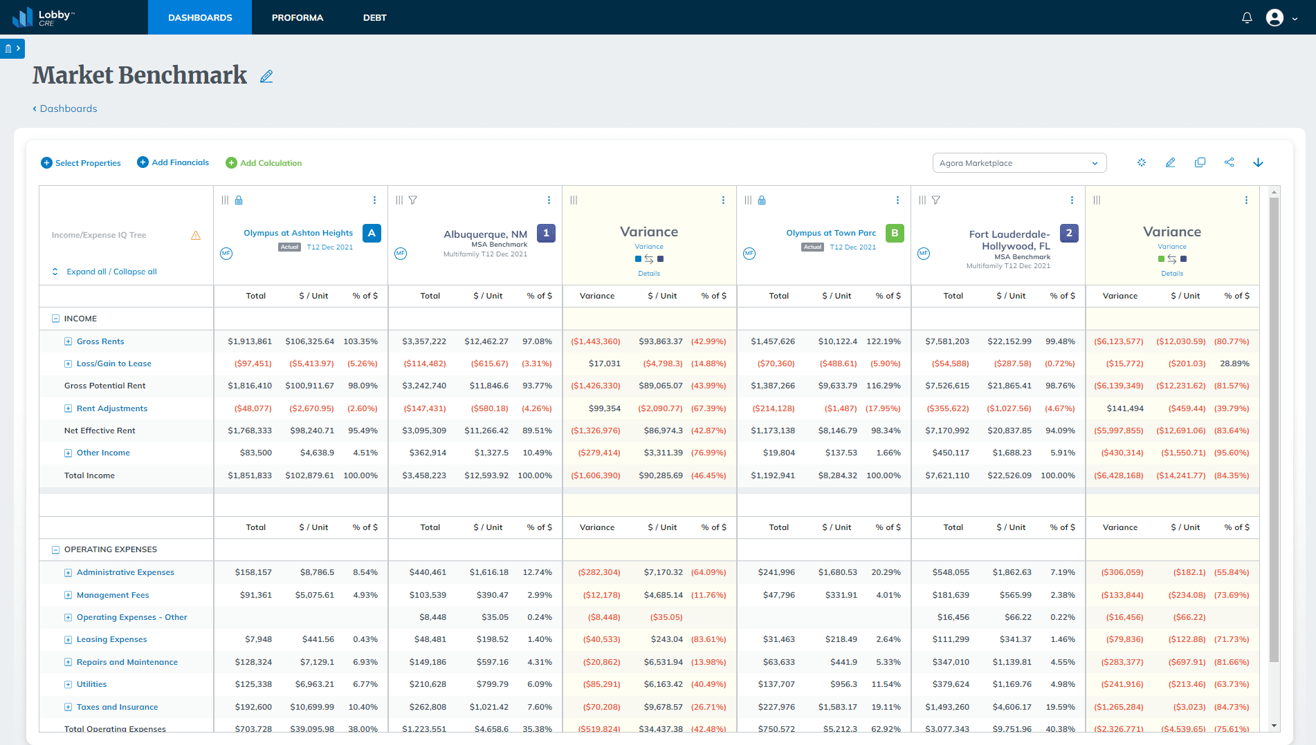The width and height of the screenshot is (1316, 745).
Task: Open the filter icon on the Albuquerque column
Action: [413, 200]
